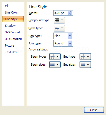
Task: Click the Arrow settings section label
Action: pyautogui.click(x=38, y=49)
